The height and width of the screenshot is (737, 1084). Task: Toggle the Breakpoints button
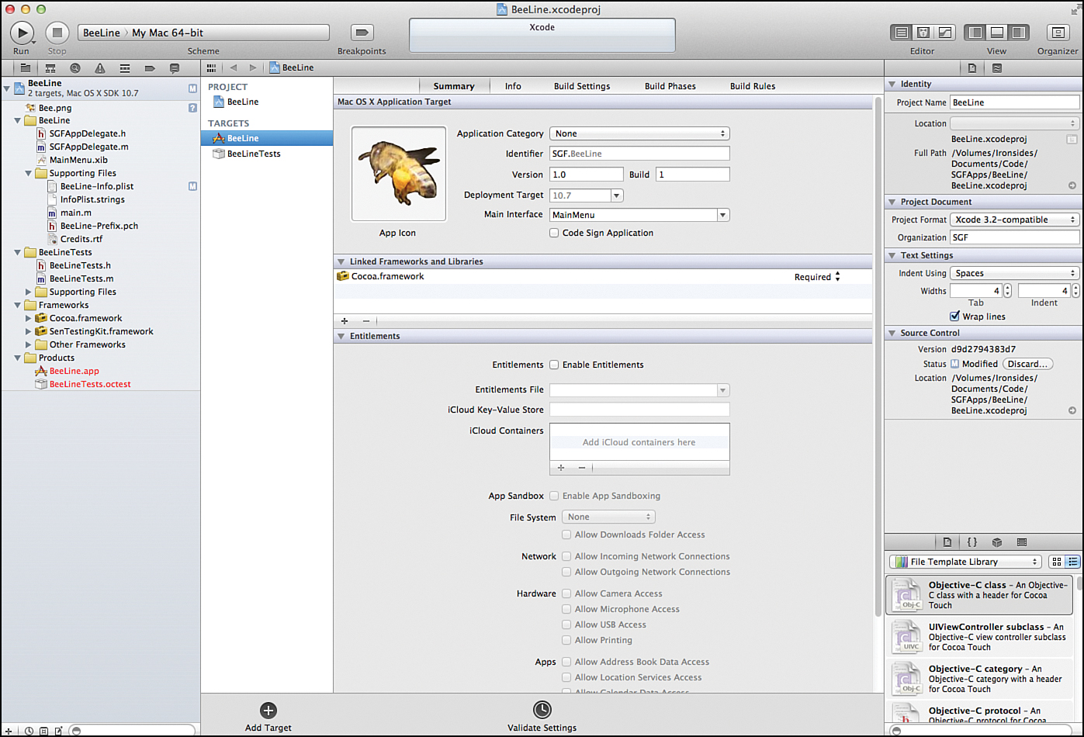click(x=362, y=33)
